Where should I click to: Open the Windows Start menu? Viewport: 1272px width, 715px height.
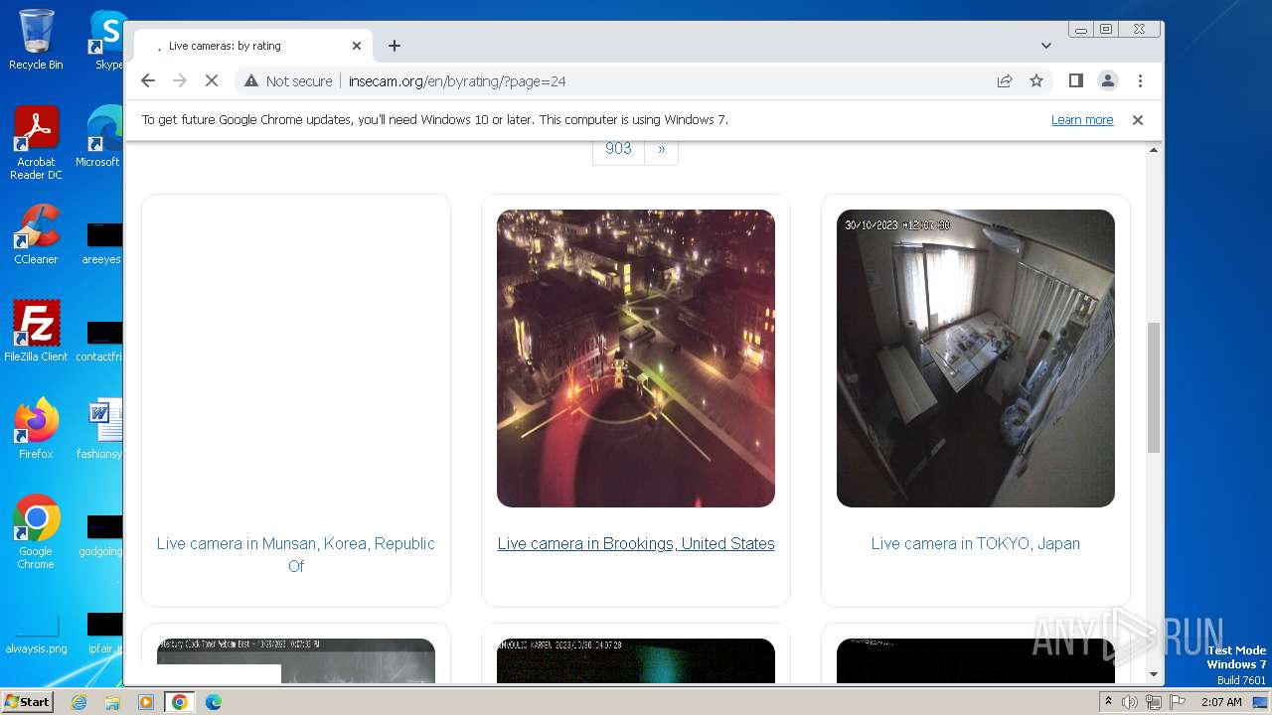(x=27, y=701)
